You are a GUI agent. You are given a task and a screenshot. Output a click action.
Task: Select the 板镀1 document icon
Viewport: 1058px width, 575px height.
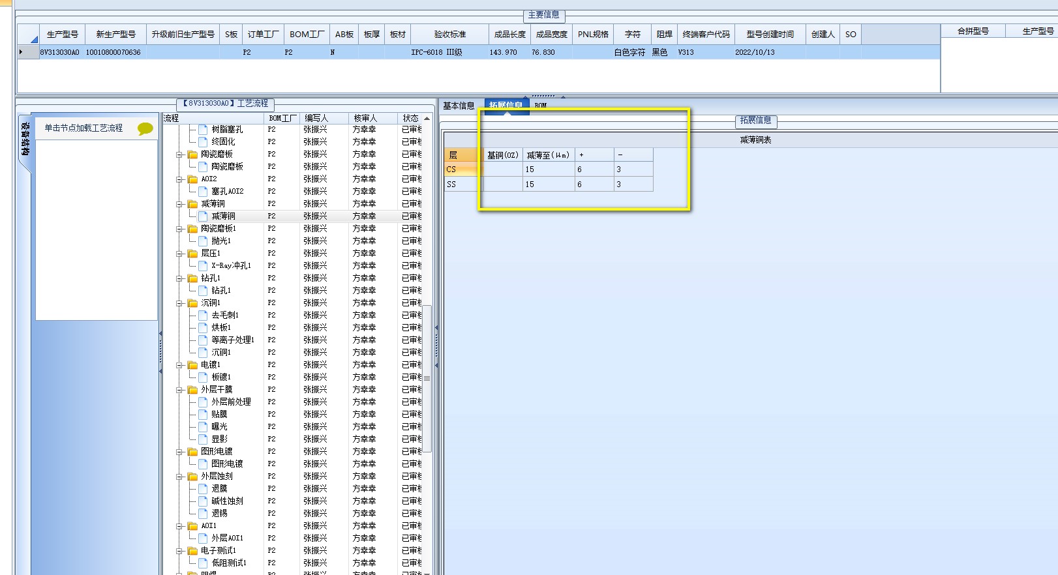coord(203,377)
